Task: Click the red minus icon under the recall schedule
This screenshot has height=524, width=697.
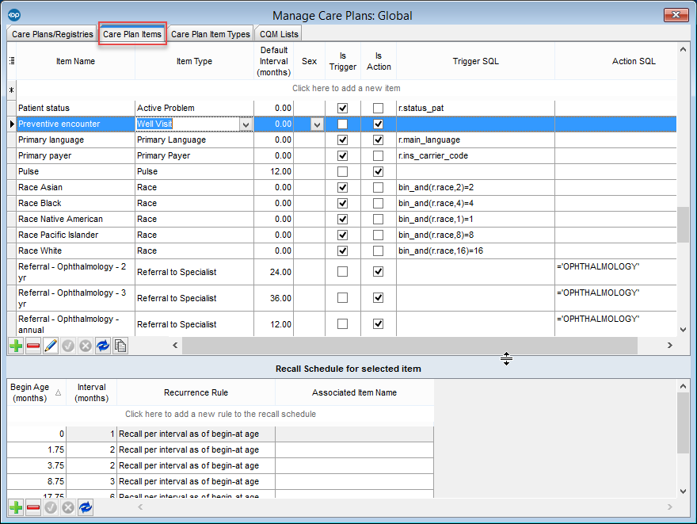Action: [x=33, y=507]
